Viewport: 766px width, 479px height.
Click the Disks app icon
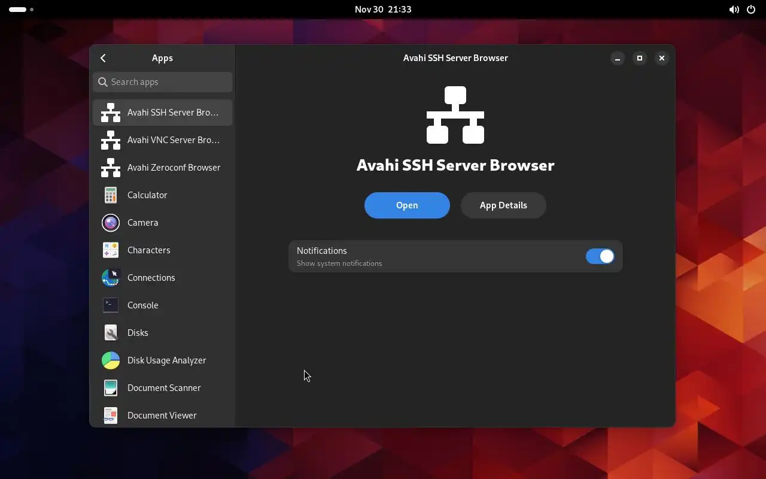point(111,333)
